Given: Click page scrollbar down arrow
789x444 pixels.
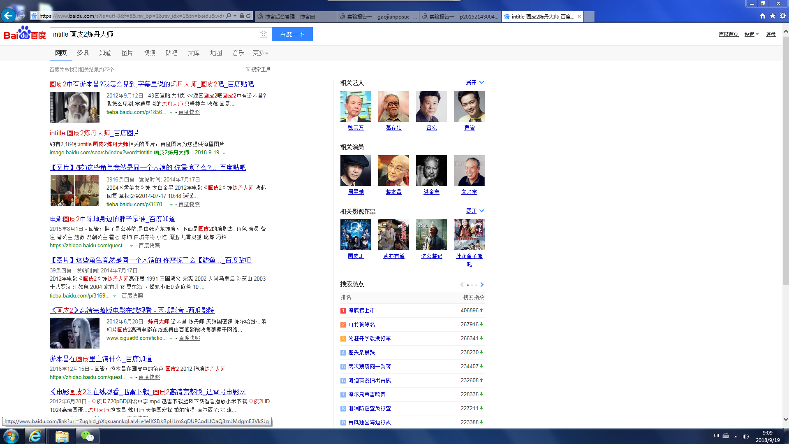Looking at the screenshot, I should [x=786, y=419].
